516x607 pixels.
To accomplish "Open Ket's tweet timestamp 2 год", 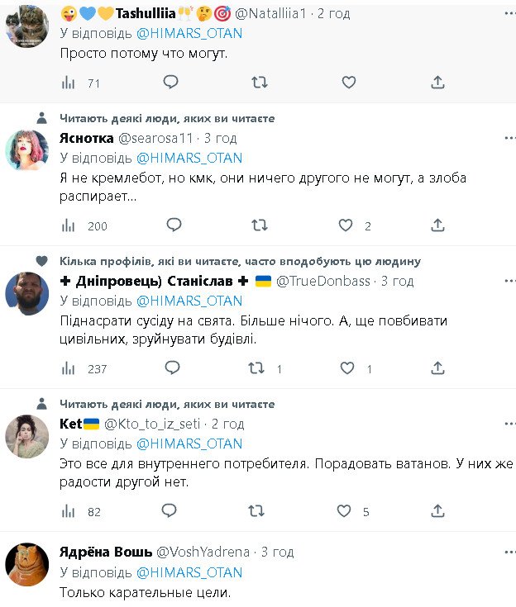I will pos(228,424).
